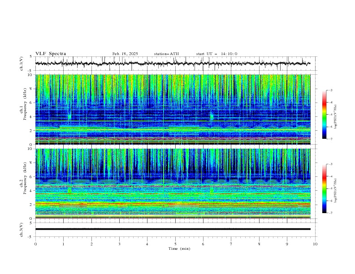The image size is (355, 274).
Task: Click the ch.2 spectrogram color bar
Action: coord(324,188)
